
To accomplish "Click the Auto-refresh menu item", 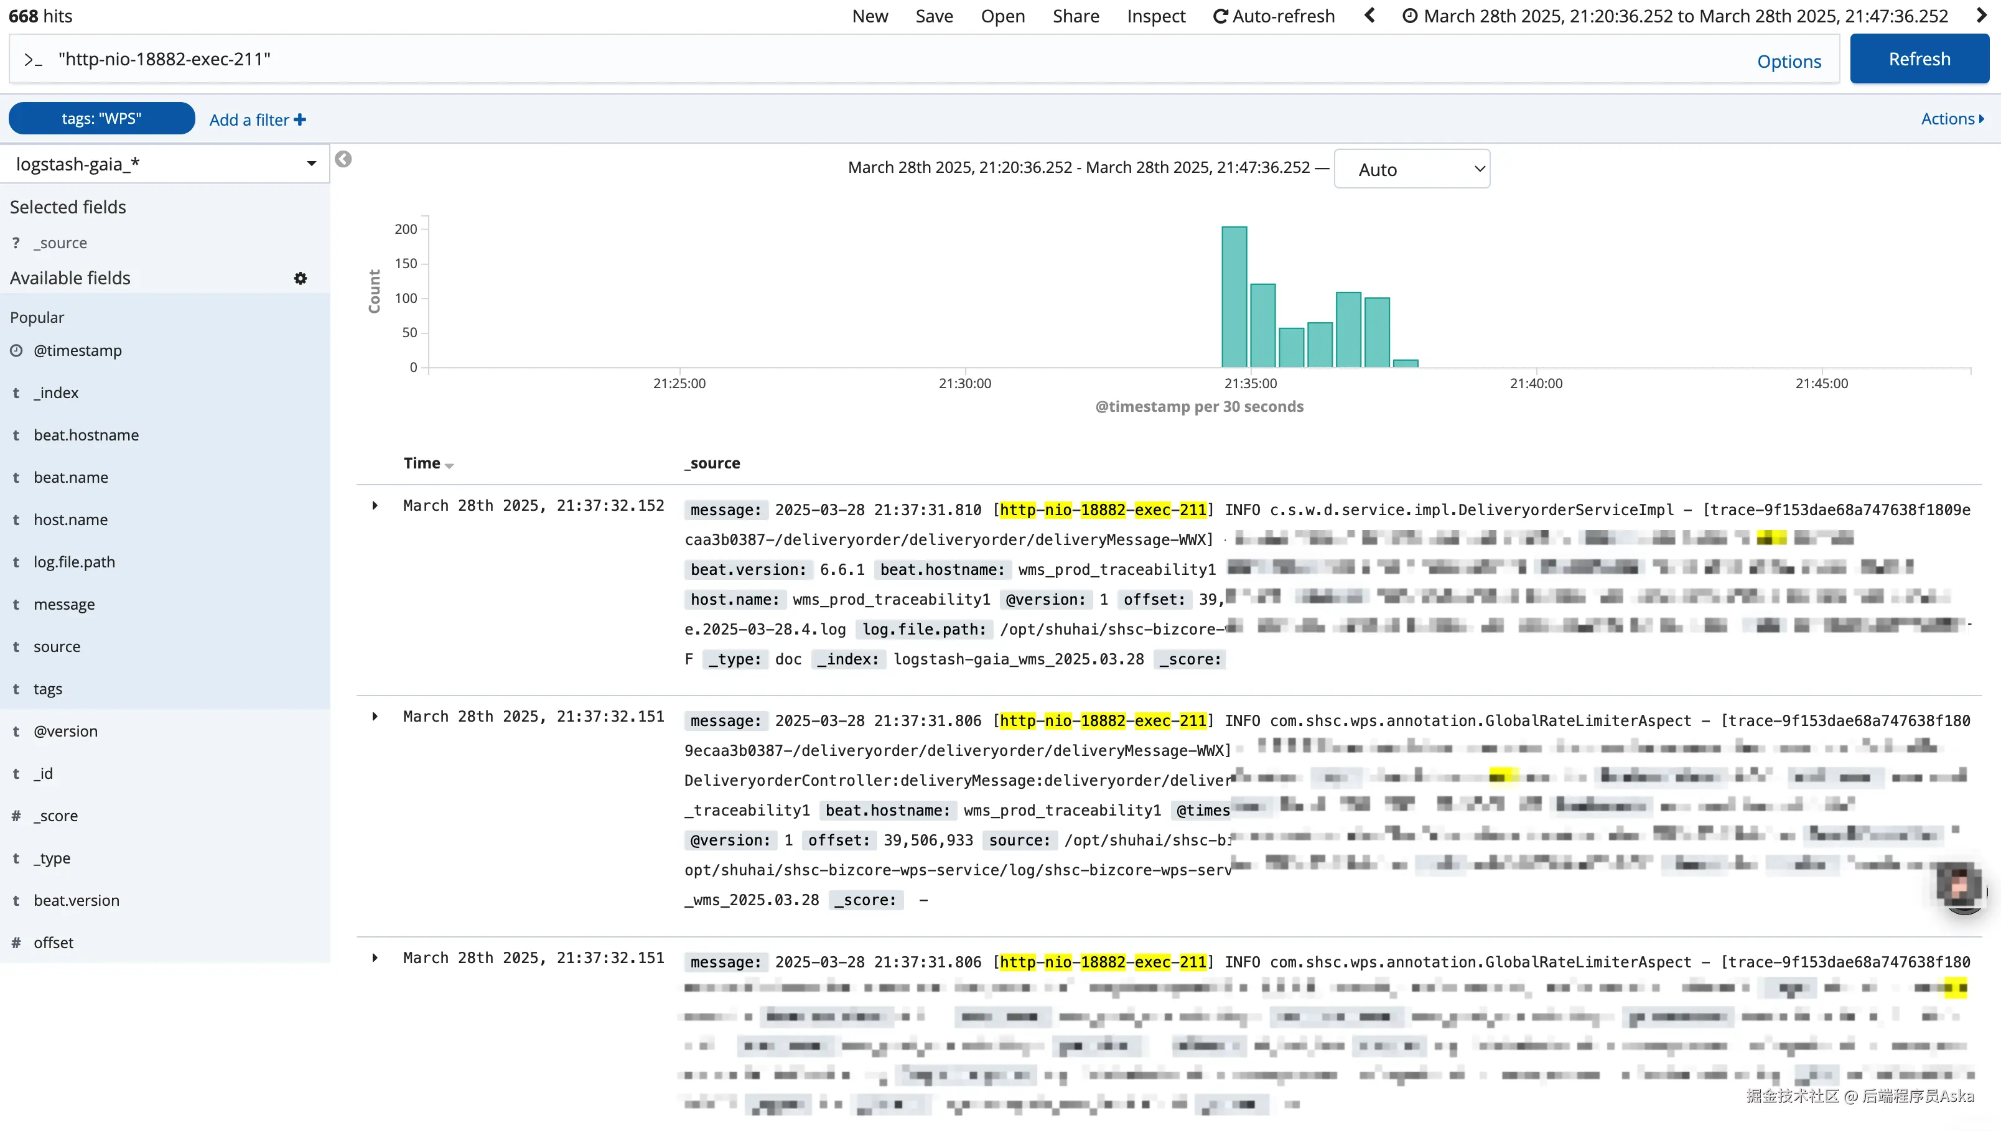I will [1274, 16].
